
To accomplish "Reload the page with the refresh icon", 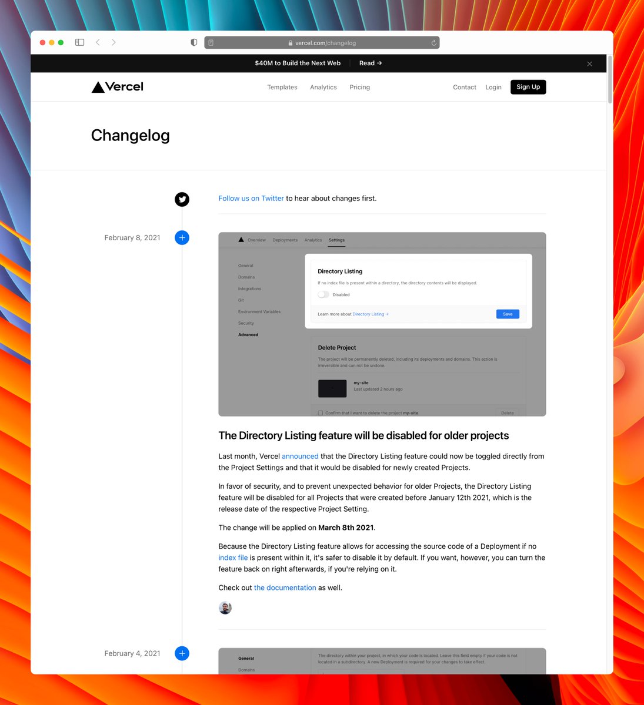I will tap(434, 43).
